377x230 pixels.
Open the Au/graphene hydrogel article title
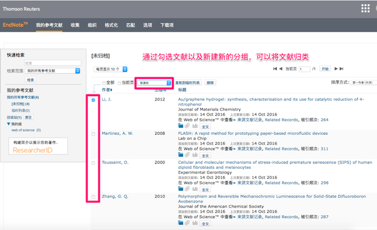[271, 102]
